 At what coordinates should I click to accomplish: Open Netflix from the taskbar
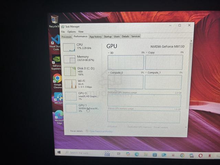click(x=210, y=156)
